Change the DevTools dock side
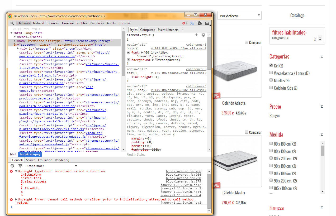The height and width of the screenshot is (216, 336). [x=207, y=23]
